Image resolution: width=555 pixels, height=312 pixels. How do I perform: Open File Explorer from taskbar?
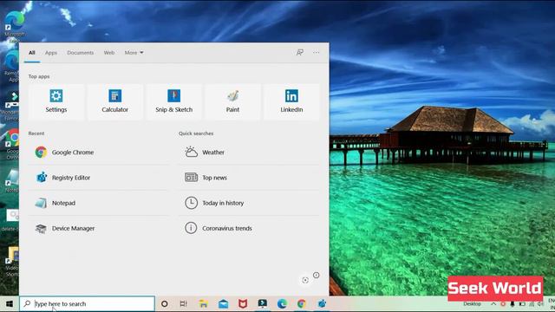tap(203, 304)
